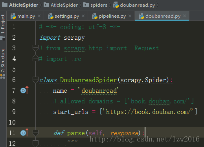204x147 pixels.
Task: Click Request in commented import line 3
Action: click(x=147, y=48)
